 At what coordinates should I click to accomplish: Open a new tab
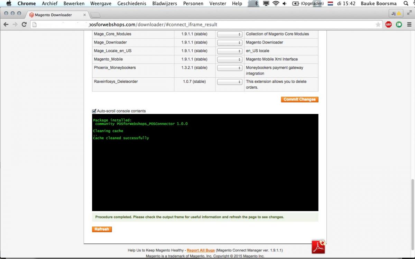(96, 15)
